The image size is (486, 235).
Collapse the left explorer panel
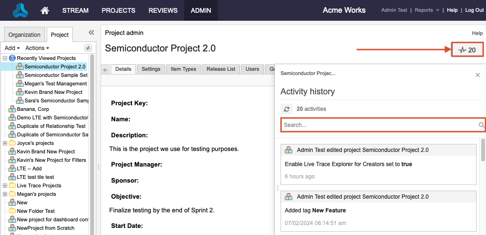click(x=91, y=33)
